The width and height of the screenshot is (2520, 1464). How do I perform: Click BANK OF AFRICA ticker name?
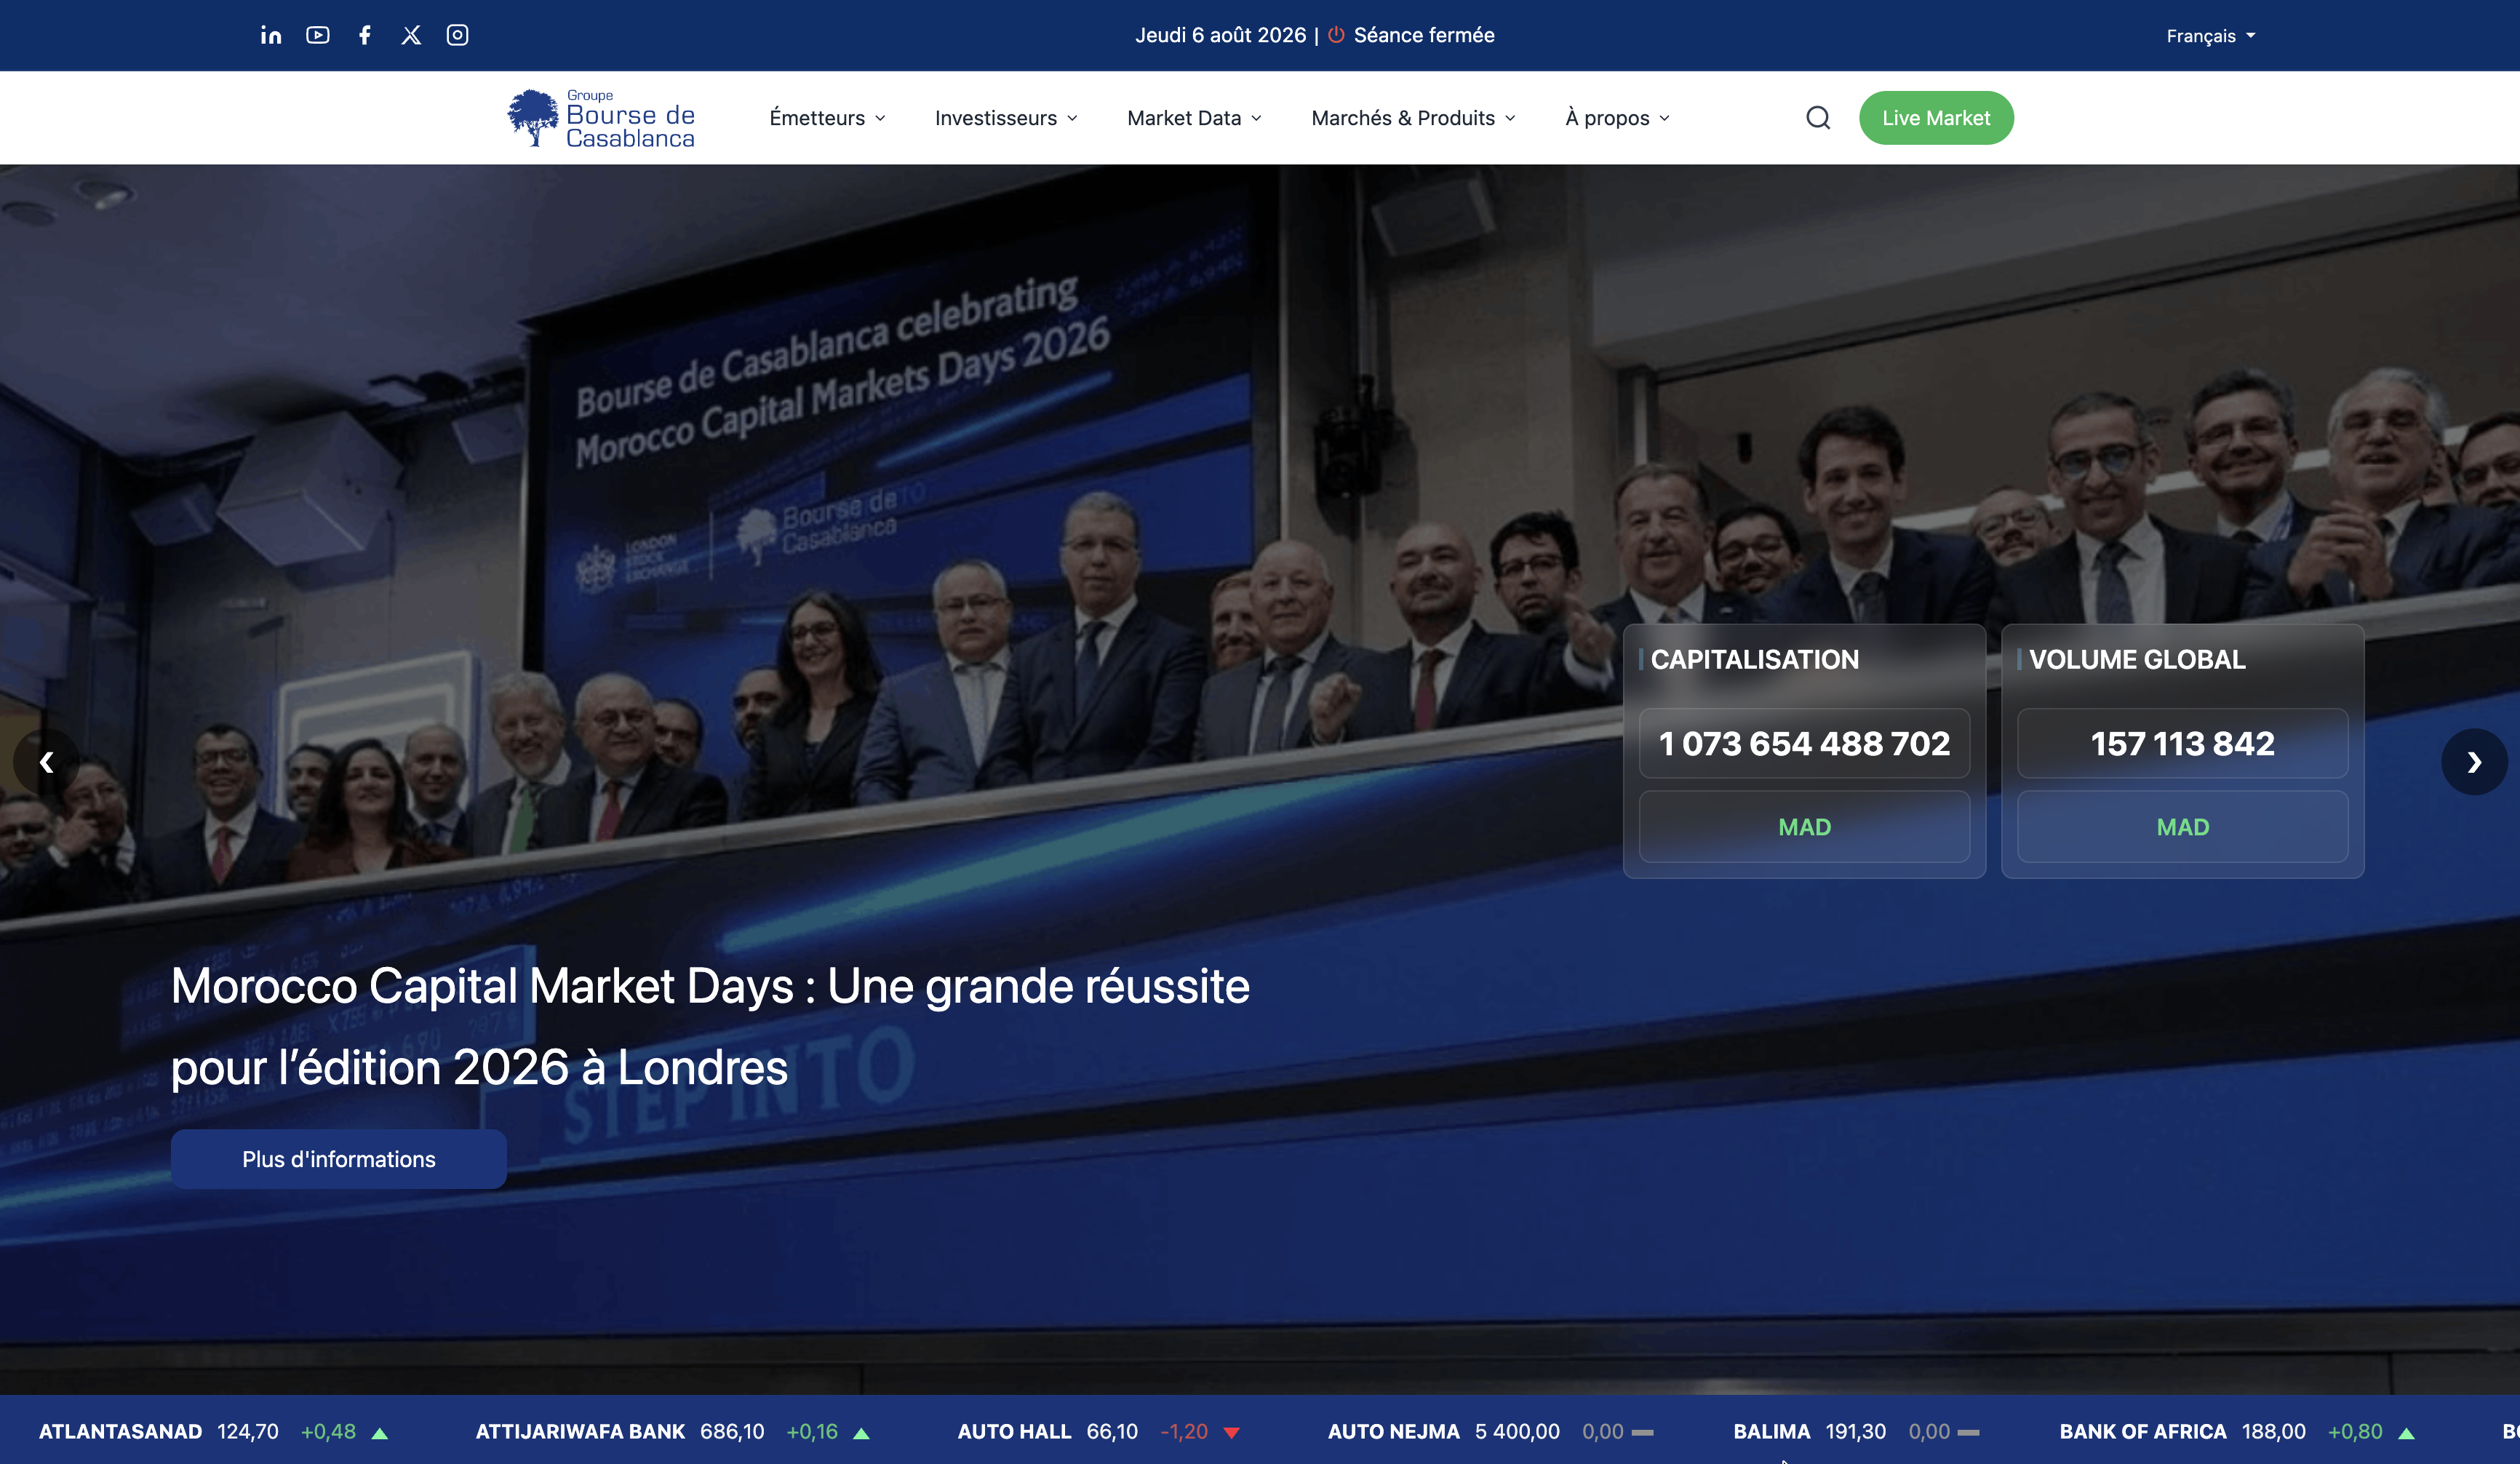2143,1432
